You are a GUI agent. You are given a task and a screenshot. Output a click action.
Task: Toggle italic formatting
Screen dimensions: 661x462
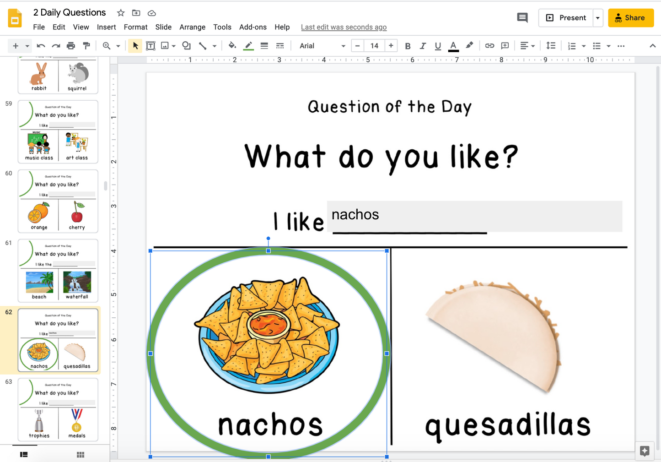point(423,45)
